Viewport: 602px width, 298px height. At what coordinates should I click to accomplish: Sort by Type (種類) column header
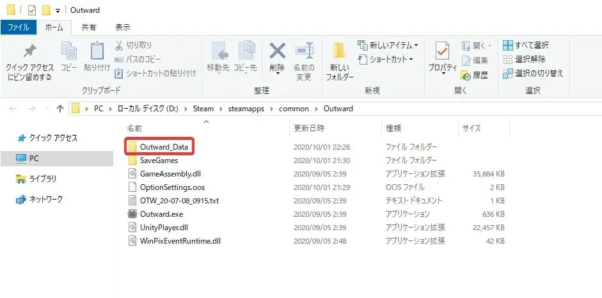coord(393,128)
